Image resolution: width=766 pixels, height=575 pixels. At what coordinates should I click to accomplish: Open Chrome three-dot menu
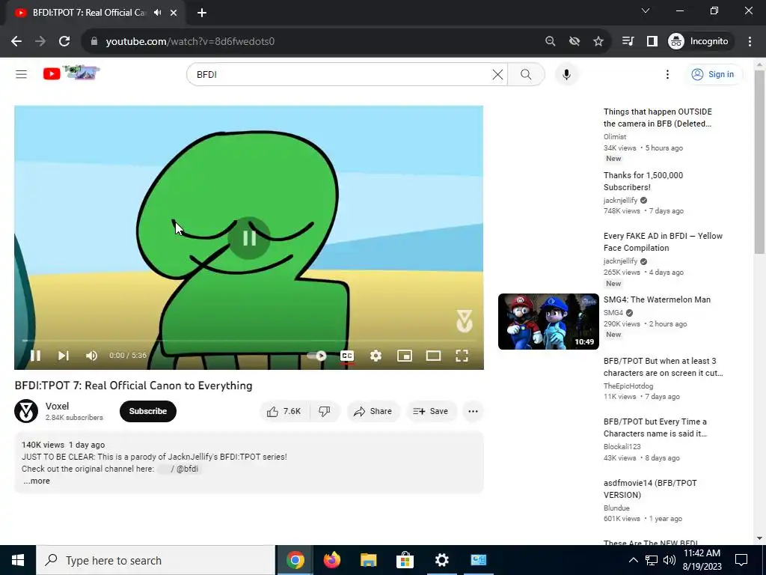pyautogui.click(x=750, y=41)
